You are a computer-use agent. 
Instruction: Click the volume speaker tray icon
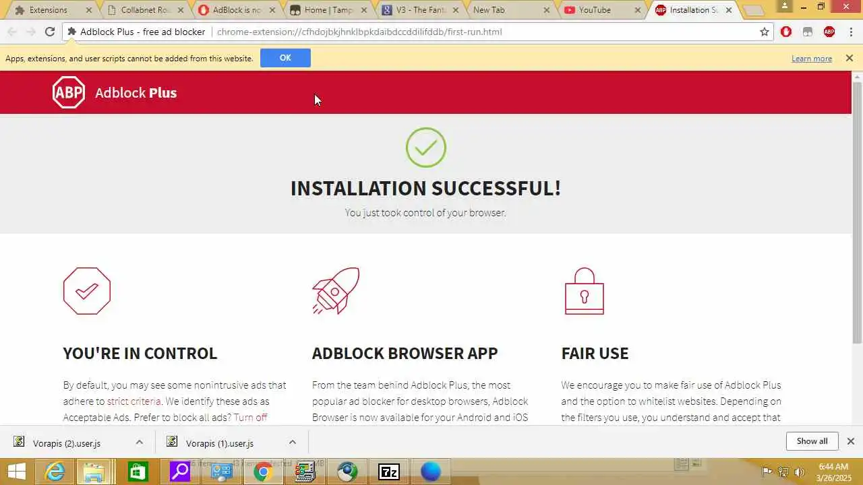coord(800,472)
